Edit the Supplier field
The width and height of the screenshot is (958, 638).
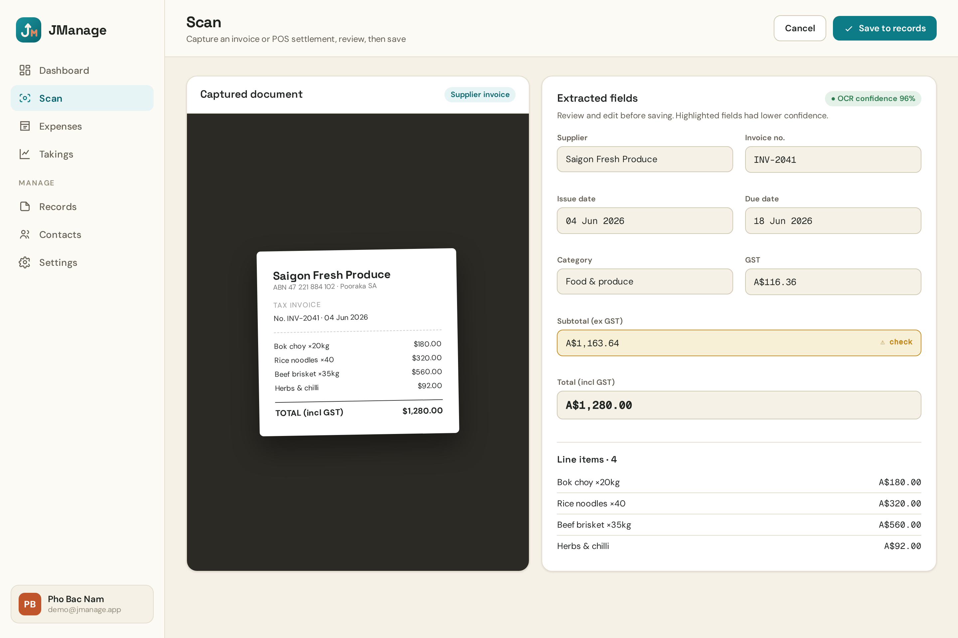pos(645,159)
